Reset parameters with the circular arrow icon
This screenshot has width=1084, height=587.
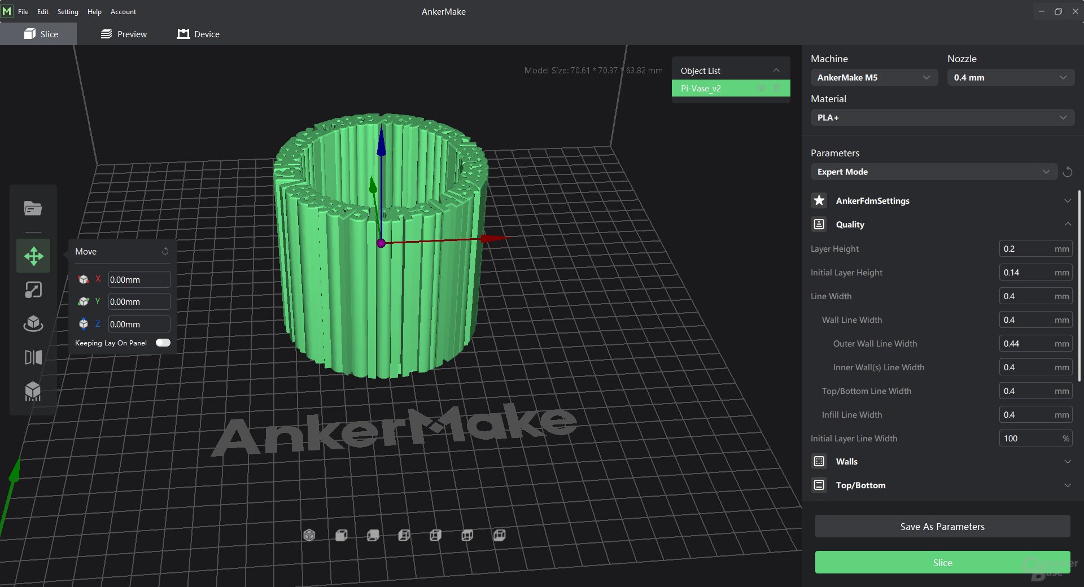[1067, 172]
